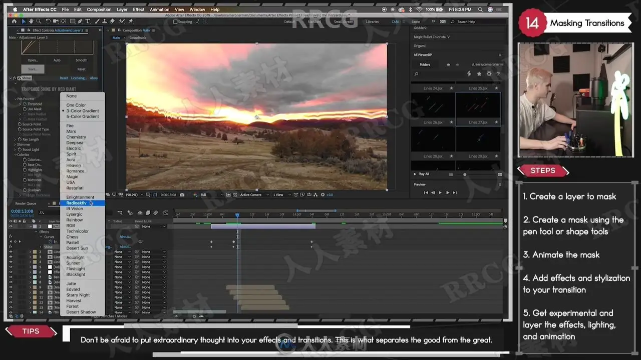The image size is (641, 360).
Task: Open the Composition menu
Action: (99, 9)
